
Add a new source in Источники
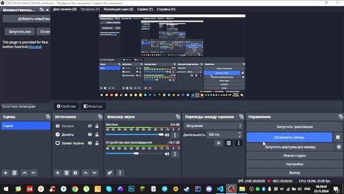point(58,173)
